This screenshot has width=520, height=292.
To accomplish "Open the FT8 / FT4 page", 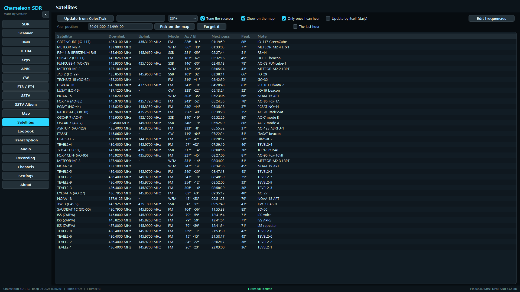I will point(26,87).
